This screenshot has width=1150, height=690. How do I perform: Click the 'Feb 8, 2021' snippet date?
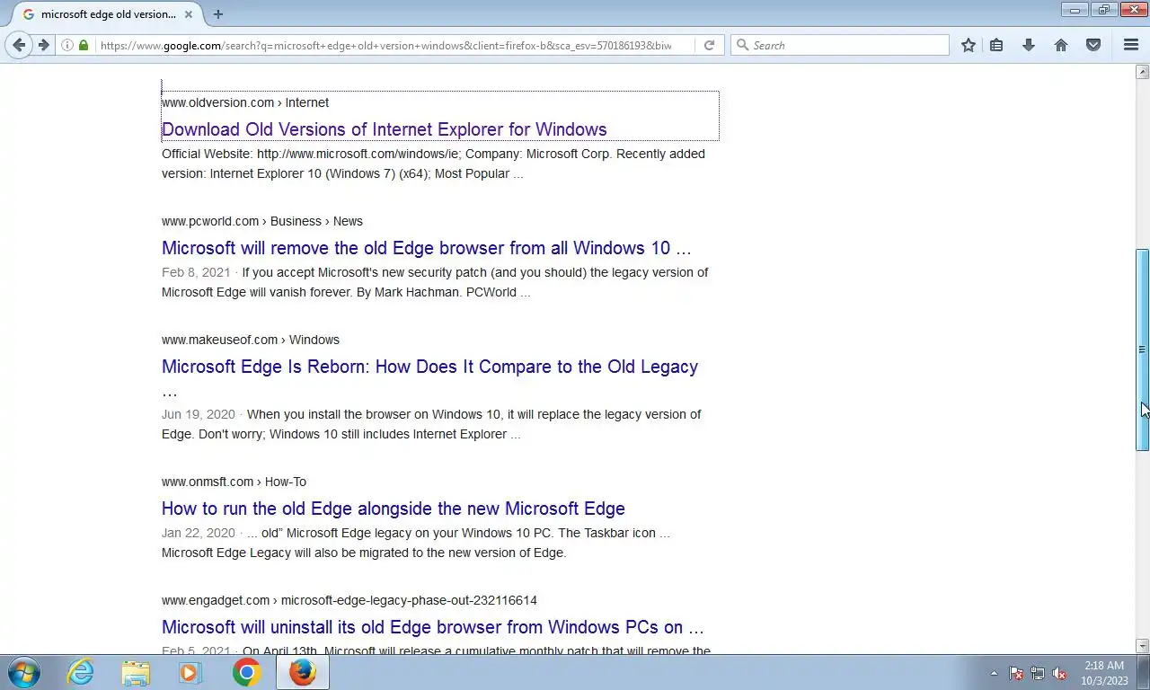(196, 272)
